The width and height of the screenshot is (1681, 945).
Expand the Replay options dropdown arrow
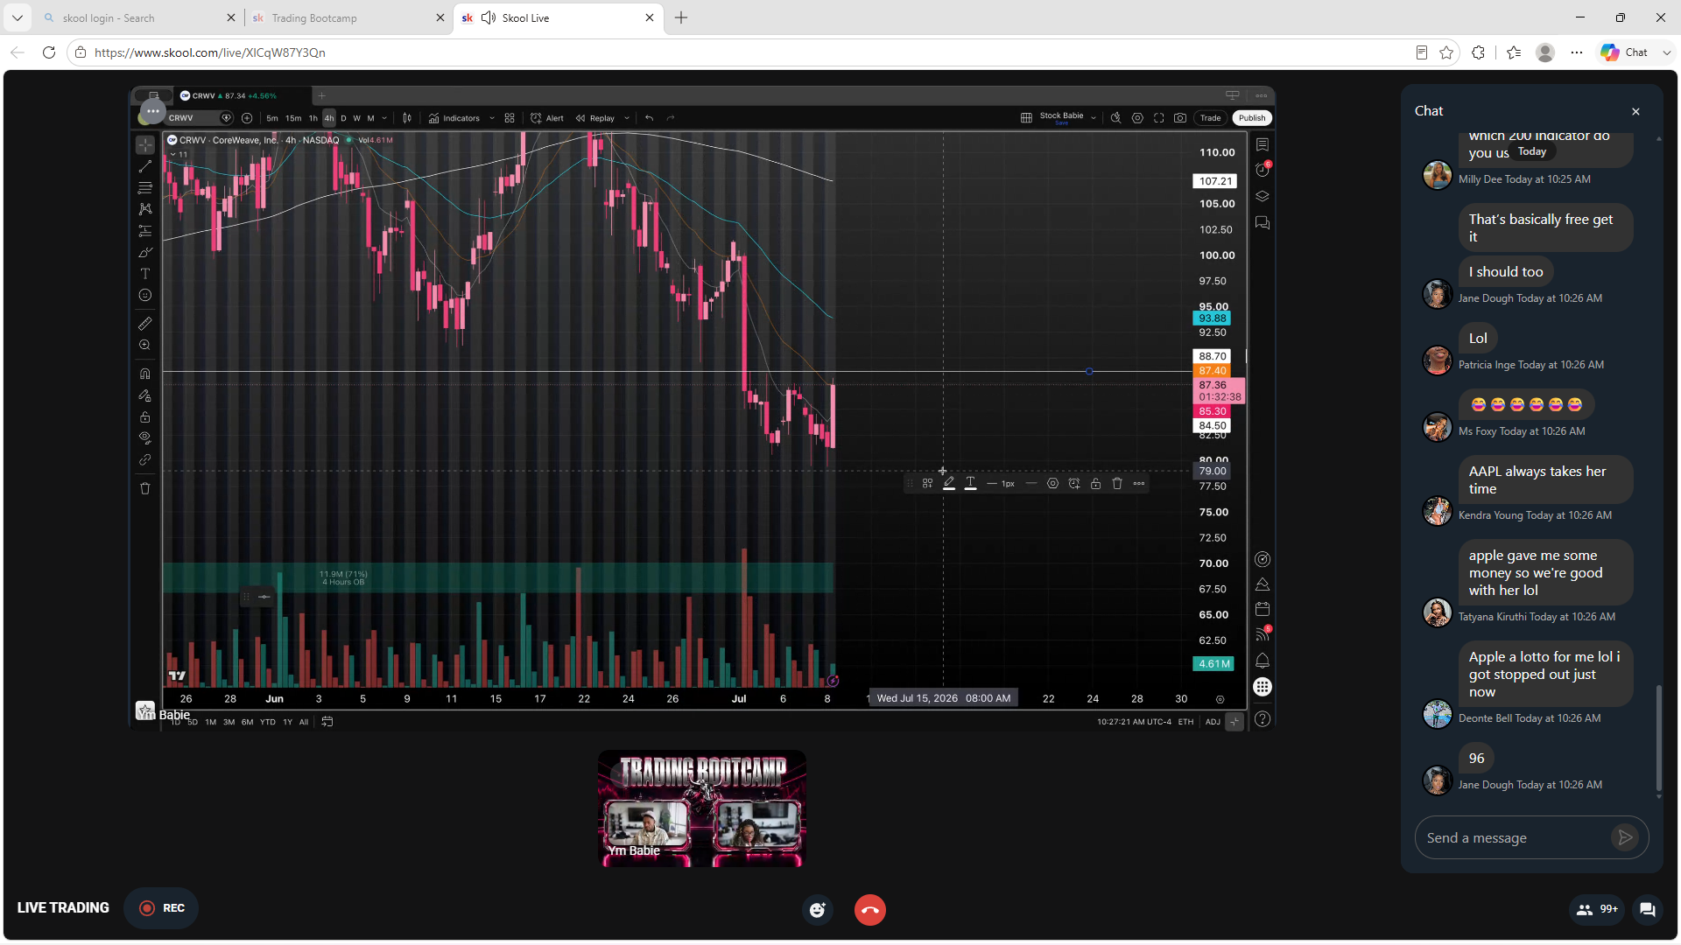pyautogui.click(x=627, y=118)
